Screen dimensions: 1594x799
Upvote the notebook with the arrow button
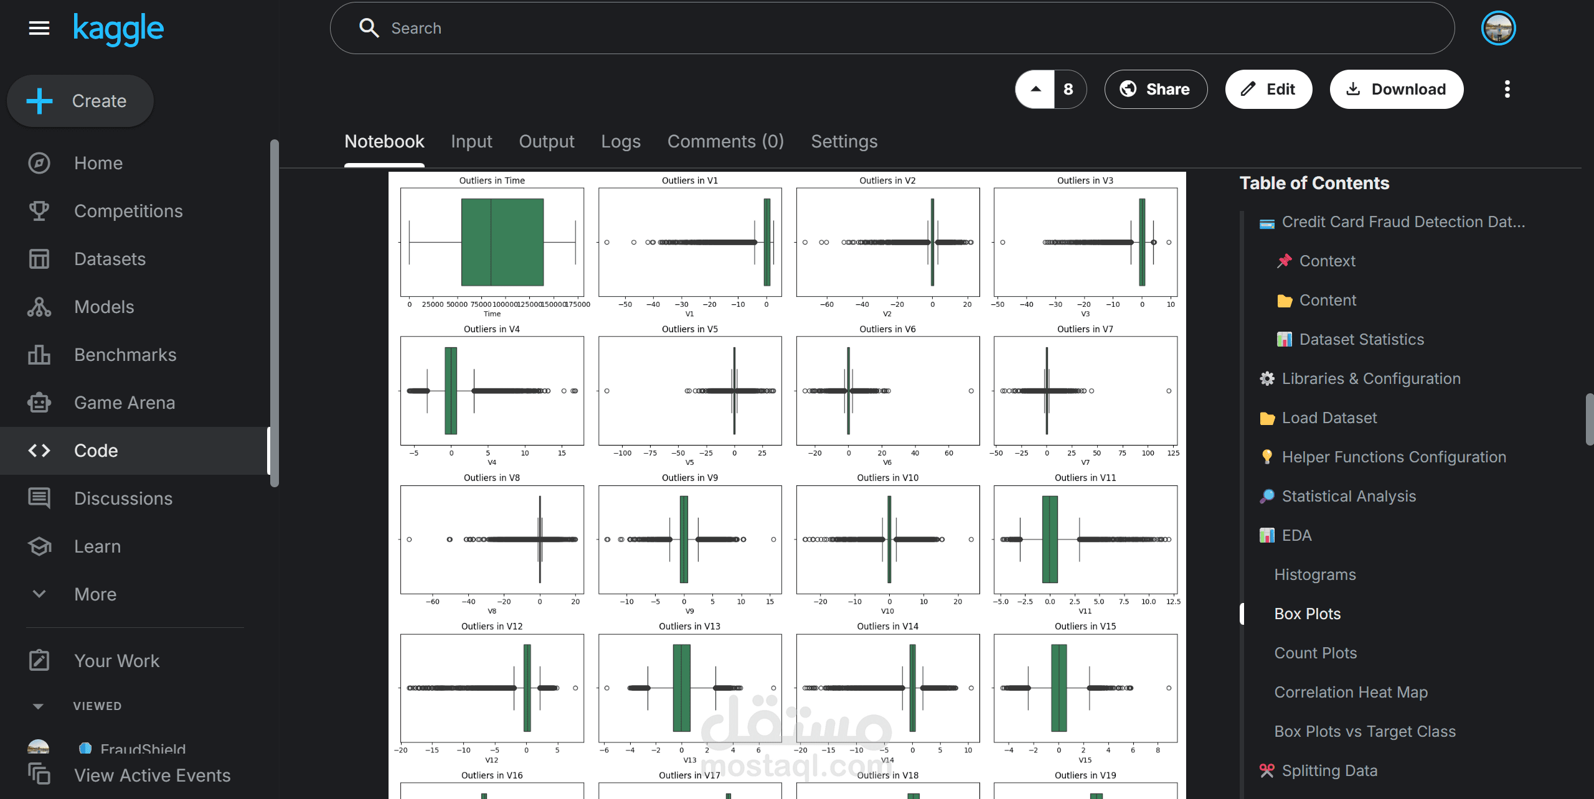[x=1035, y=89]
